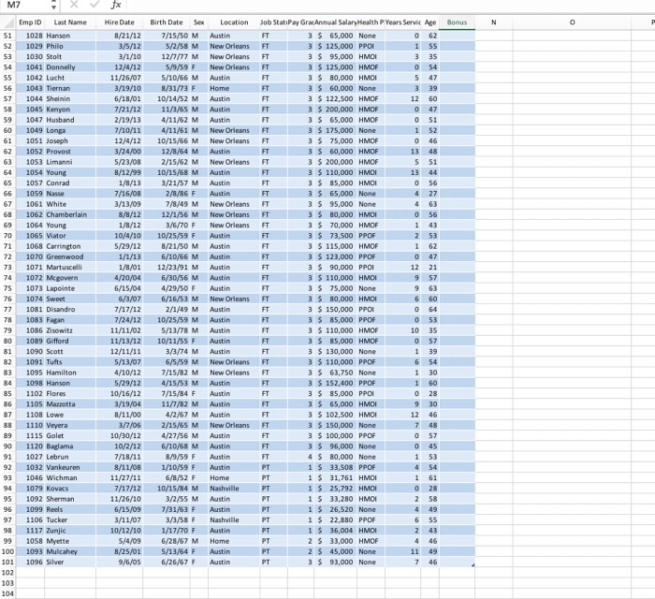Image resolution: width=655 pixels, height=599 pixels.
Task: Click birth date cell 12/23/91
Action: (167, 268)
